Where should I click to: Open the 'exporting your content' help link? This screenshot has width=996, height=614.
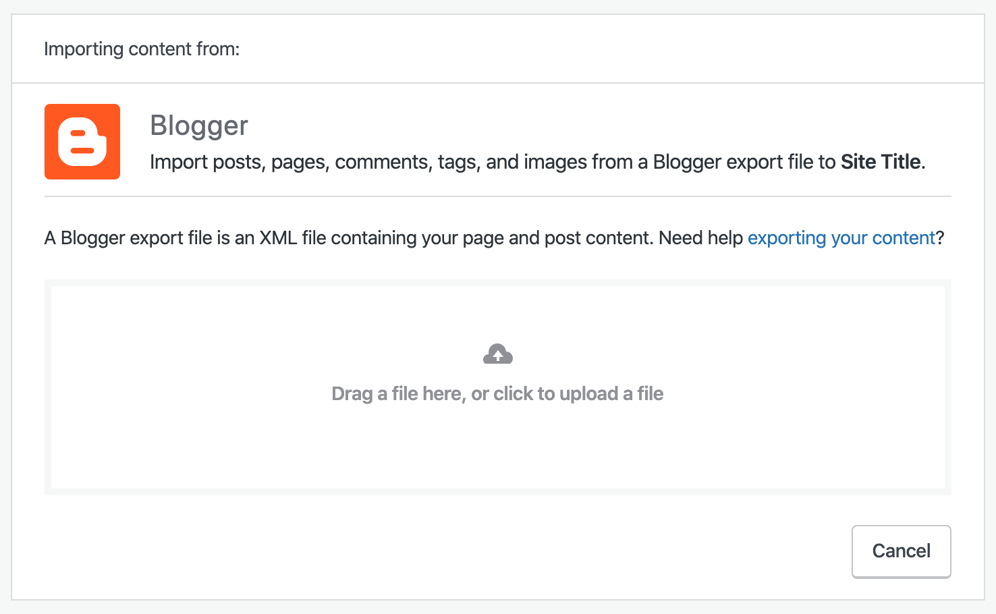click(x=841, y=238)
